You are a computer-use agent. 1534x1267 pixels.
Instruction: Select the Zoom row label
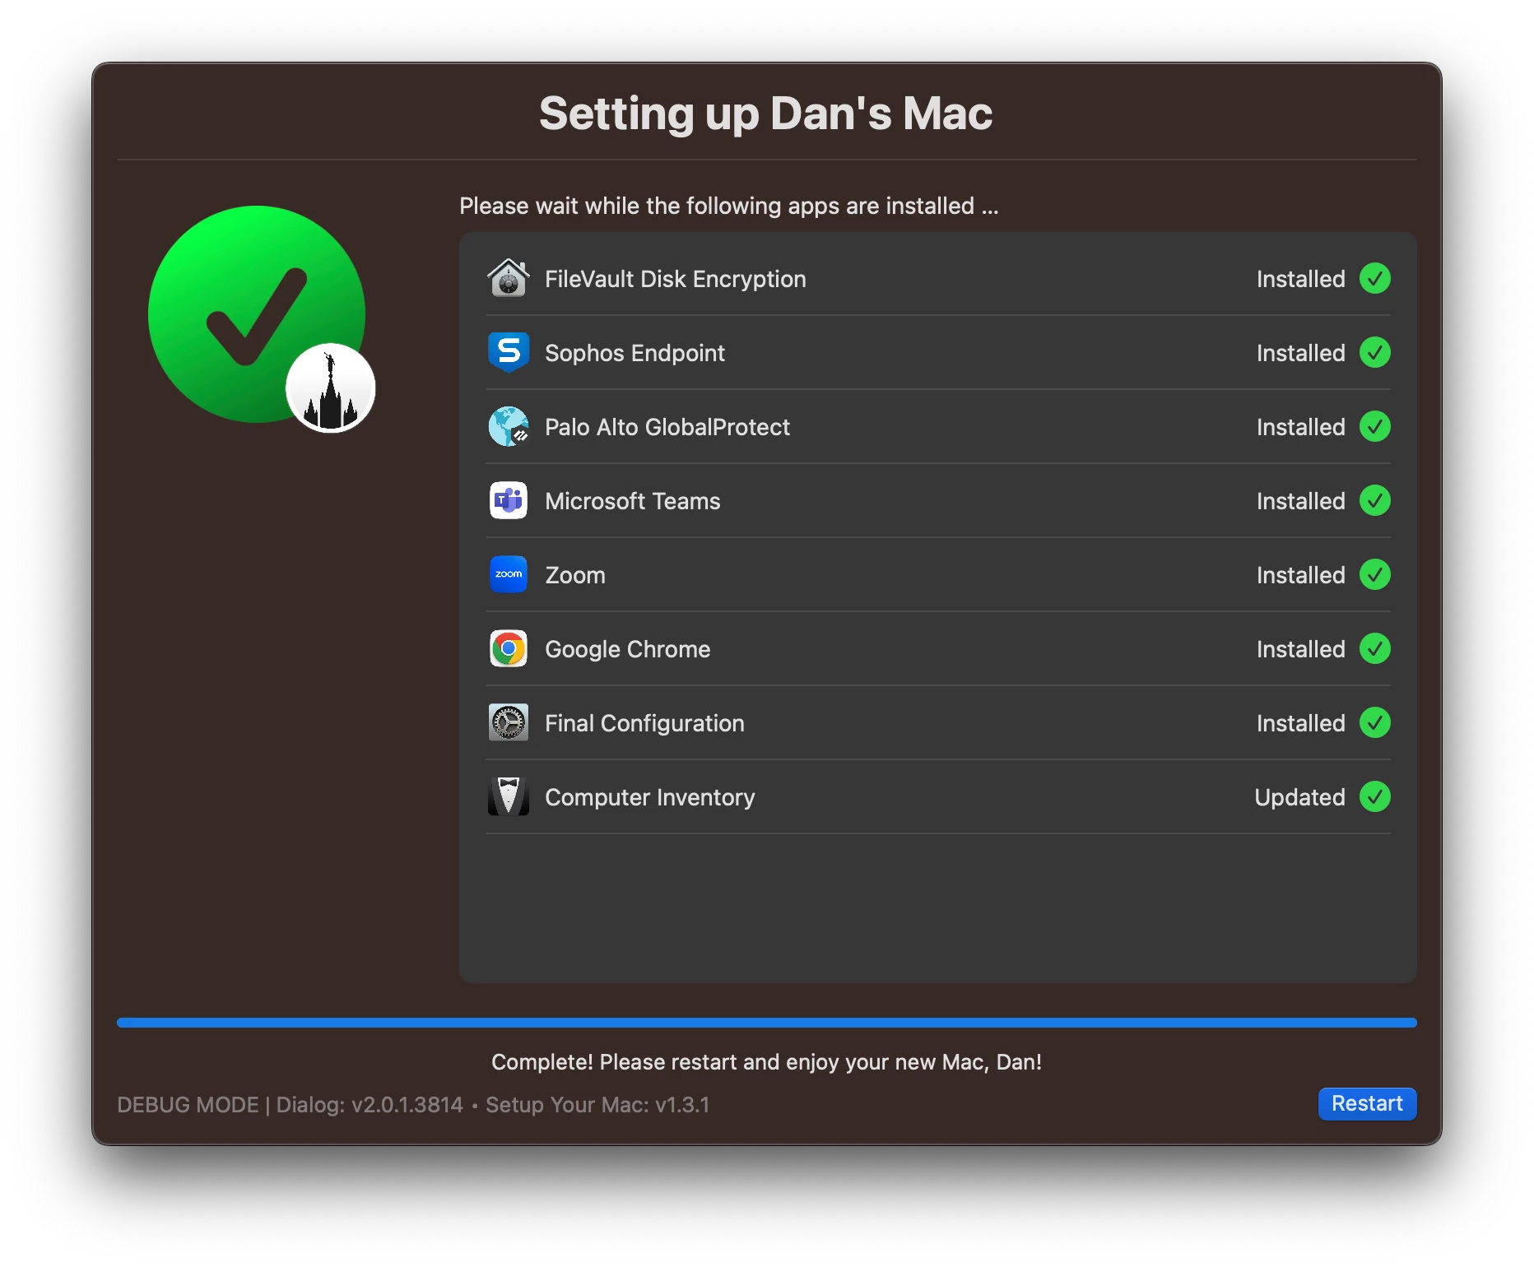click(575, 575)
